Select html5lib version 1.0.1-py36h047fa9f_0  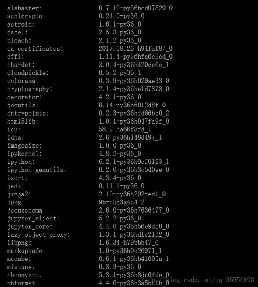[134, 122]
